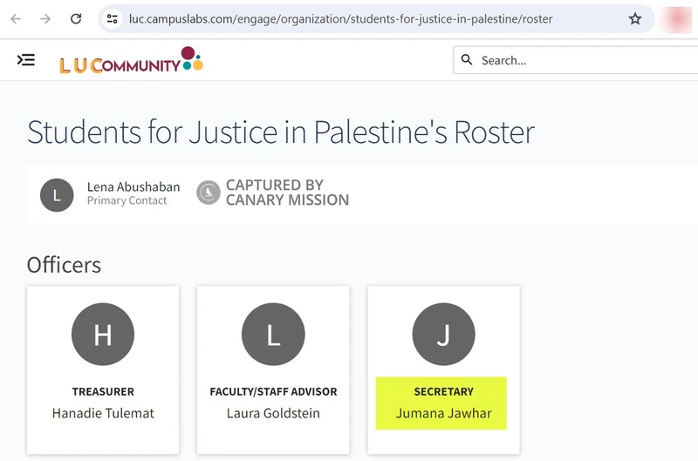698x461 pixels.
Task: Open the Faculty/Staff Advisor L avatar
Action: (273, 335)
